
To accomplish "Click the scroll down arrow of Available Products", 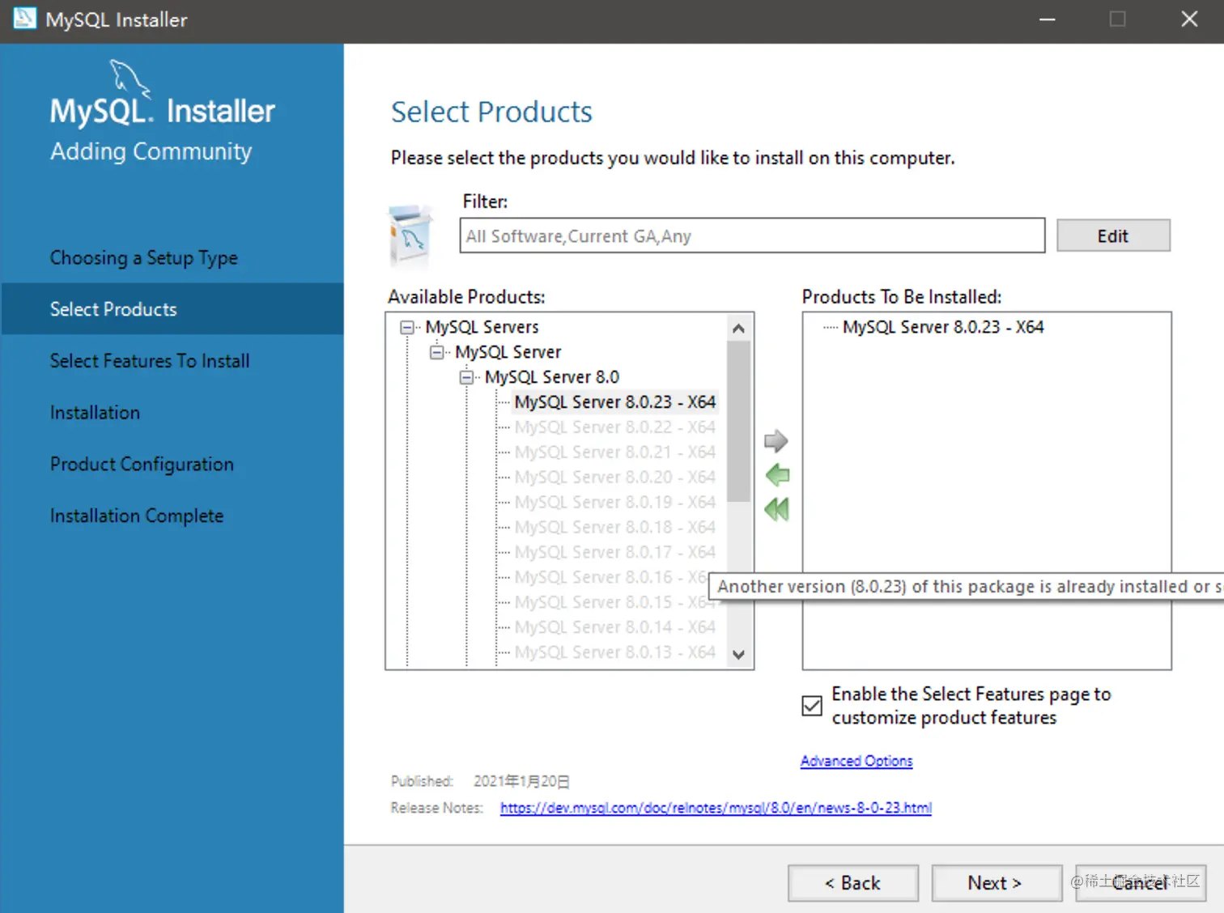I will [x=738, y=654].
